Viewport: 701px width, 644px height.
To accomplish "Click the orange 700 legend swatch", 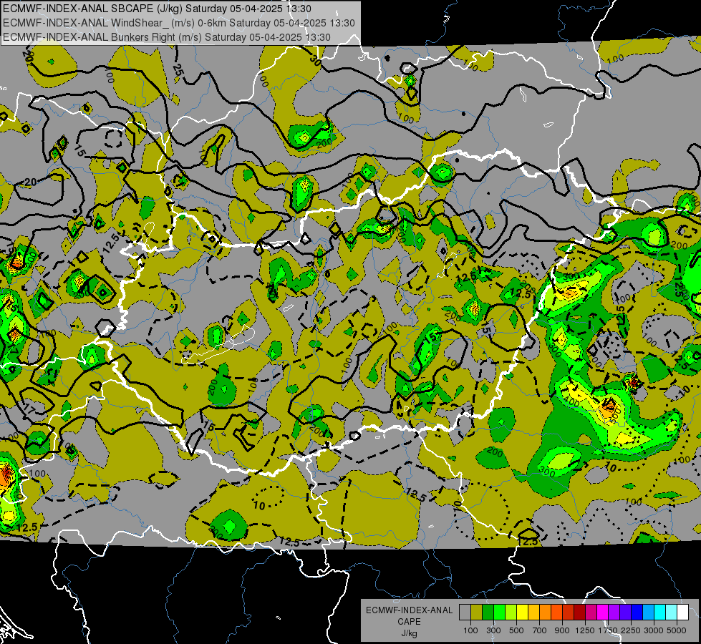I will tap(545, 613).
